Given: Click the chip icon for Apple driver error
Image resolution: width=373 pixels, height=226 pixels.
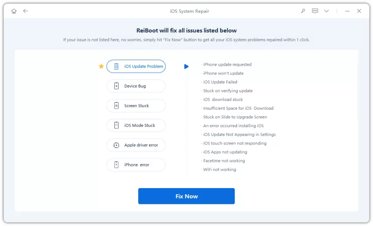Looking at the screenshot, I should click(x=116, y=145).
